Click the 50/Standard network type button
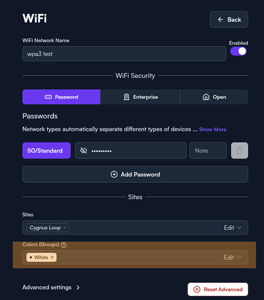264x300 pixels. [x=47, y=151]
